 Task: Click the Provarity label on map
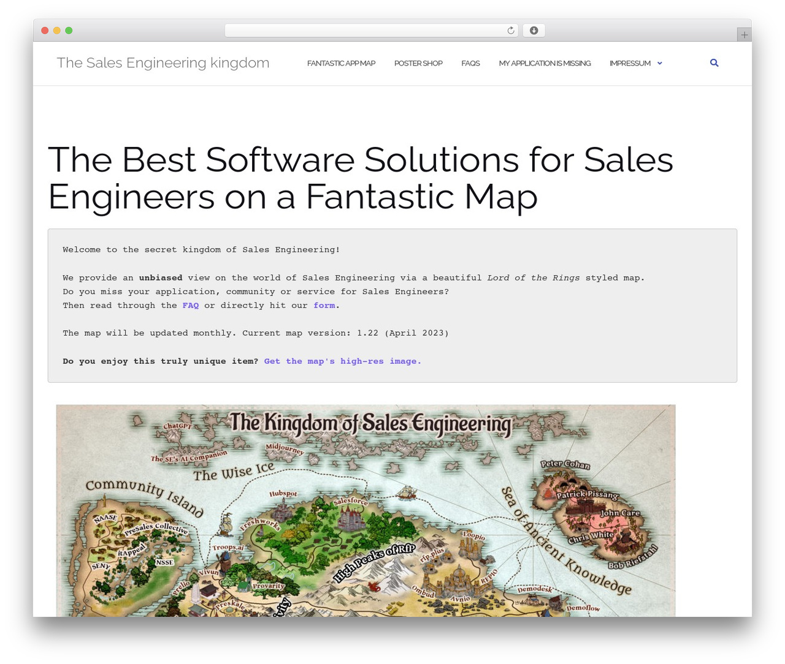268,586
